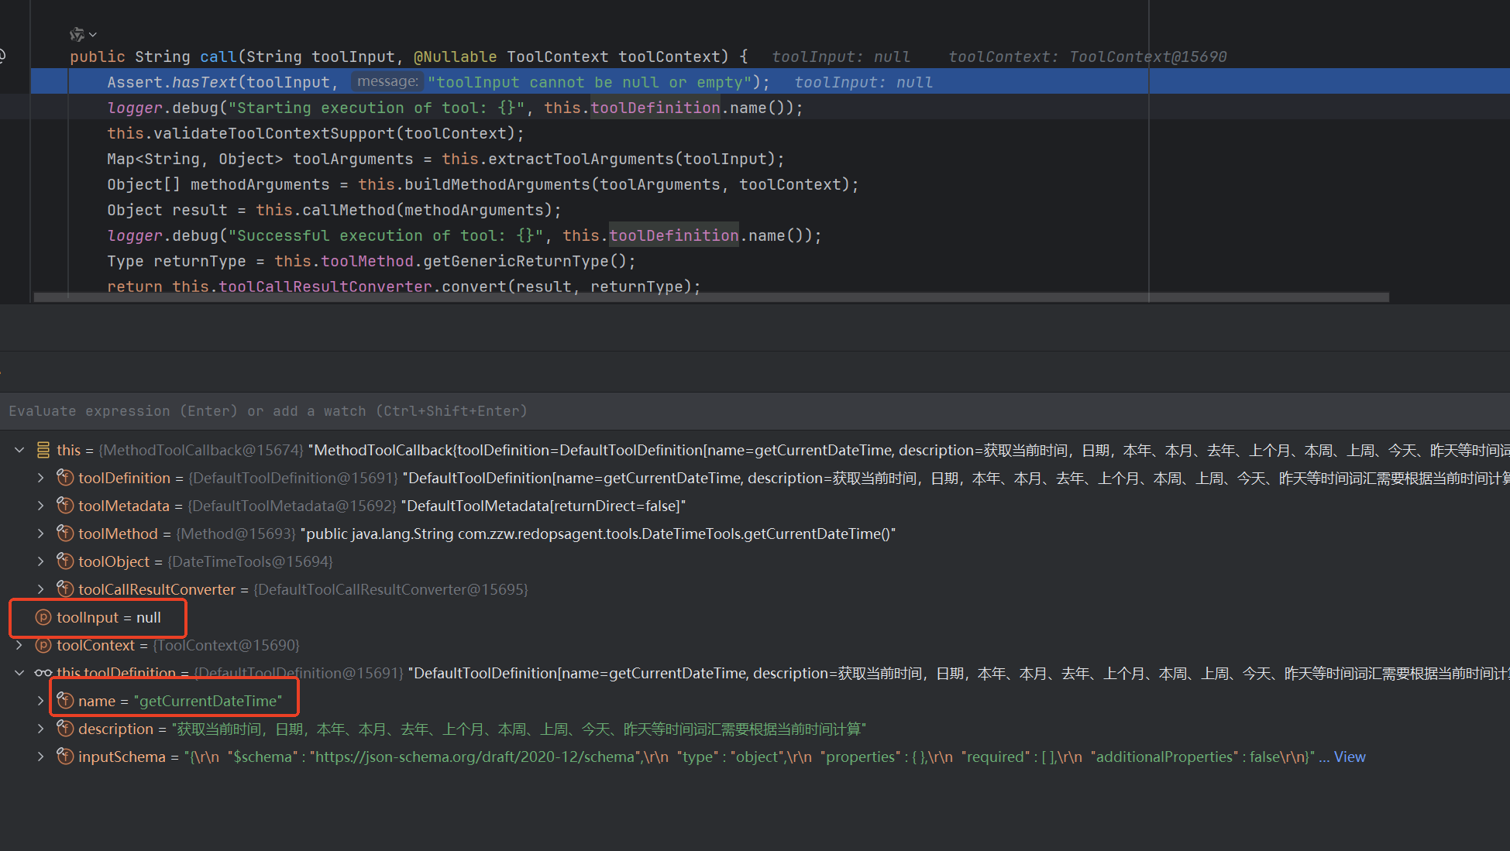Expand the toolContext parameter node
Screen dimensions: 1510x851
(19, 645)
